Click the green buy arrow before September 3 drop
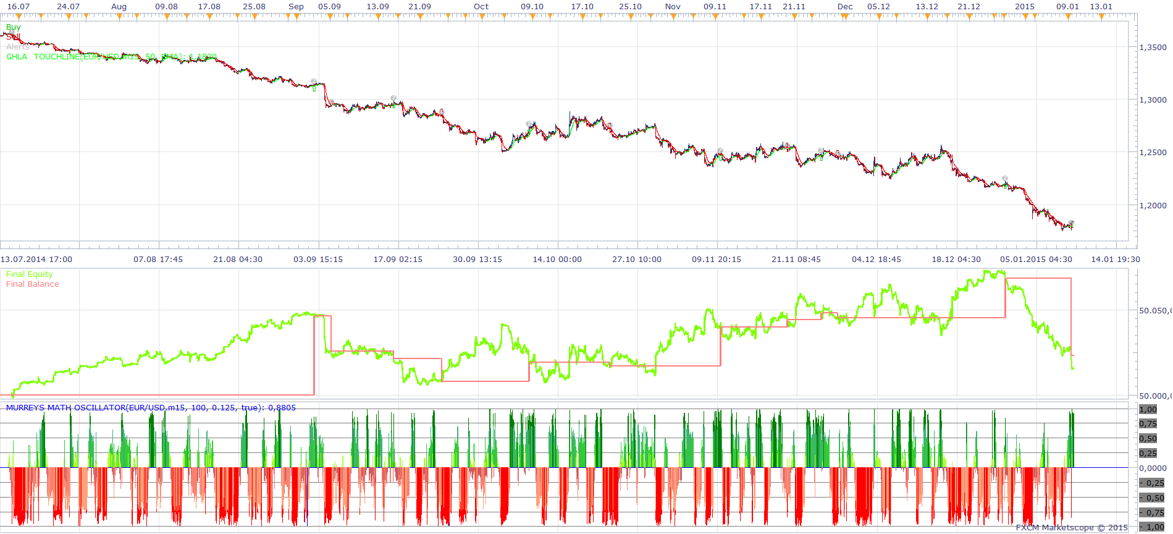Screen dimensions: 1173x534 point(314,88)
